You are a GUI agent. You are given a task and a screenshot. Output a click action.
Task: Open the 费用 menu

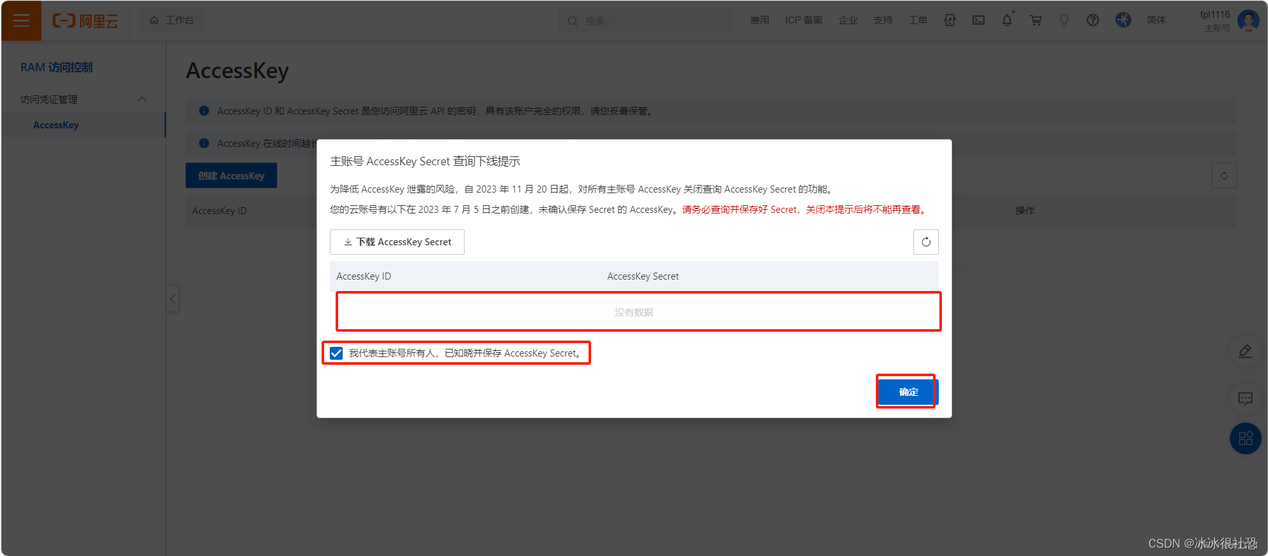pos(760,20)
